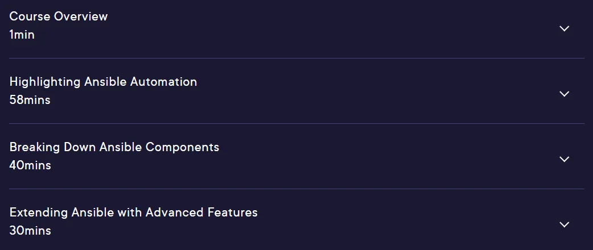The image size is (593, 250).
Task: Click the chevron beside Highlighting Ansible Automation
Action: pos(564,94)
